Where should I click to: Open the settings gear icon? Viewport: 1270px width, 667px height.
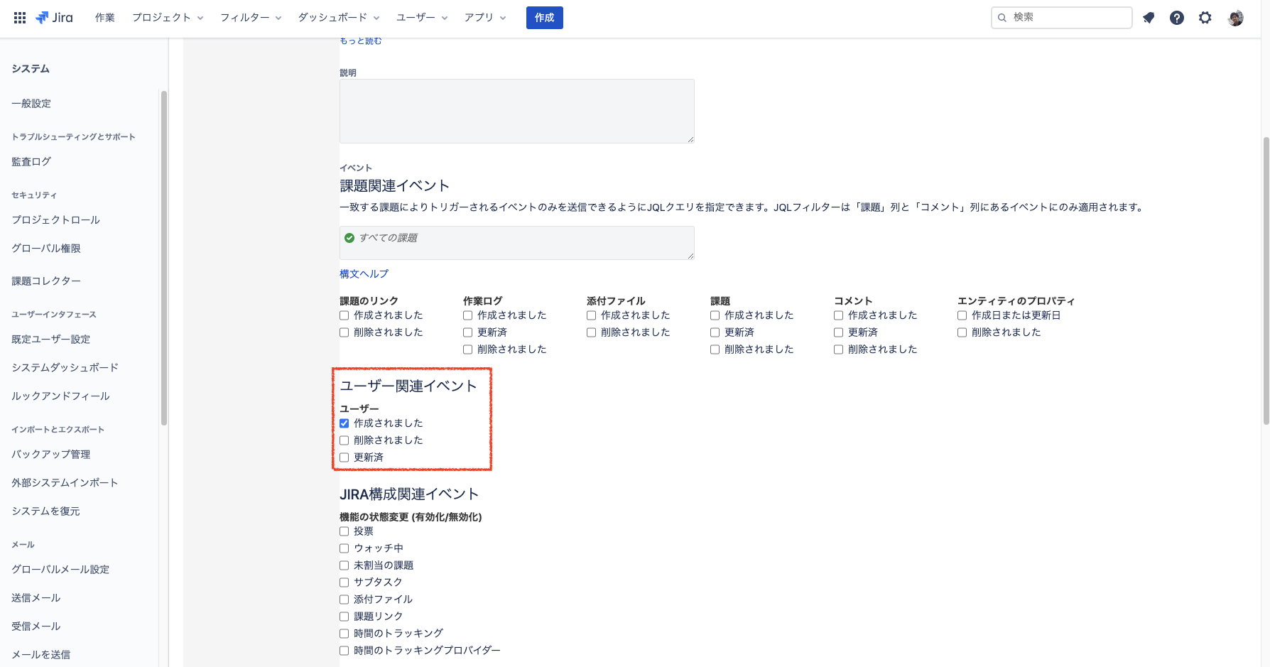(x=1205, y=18)
